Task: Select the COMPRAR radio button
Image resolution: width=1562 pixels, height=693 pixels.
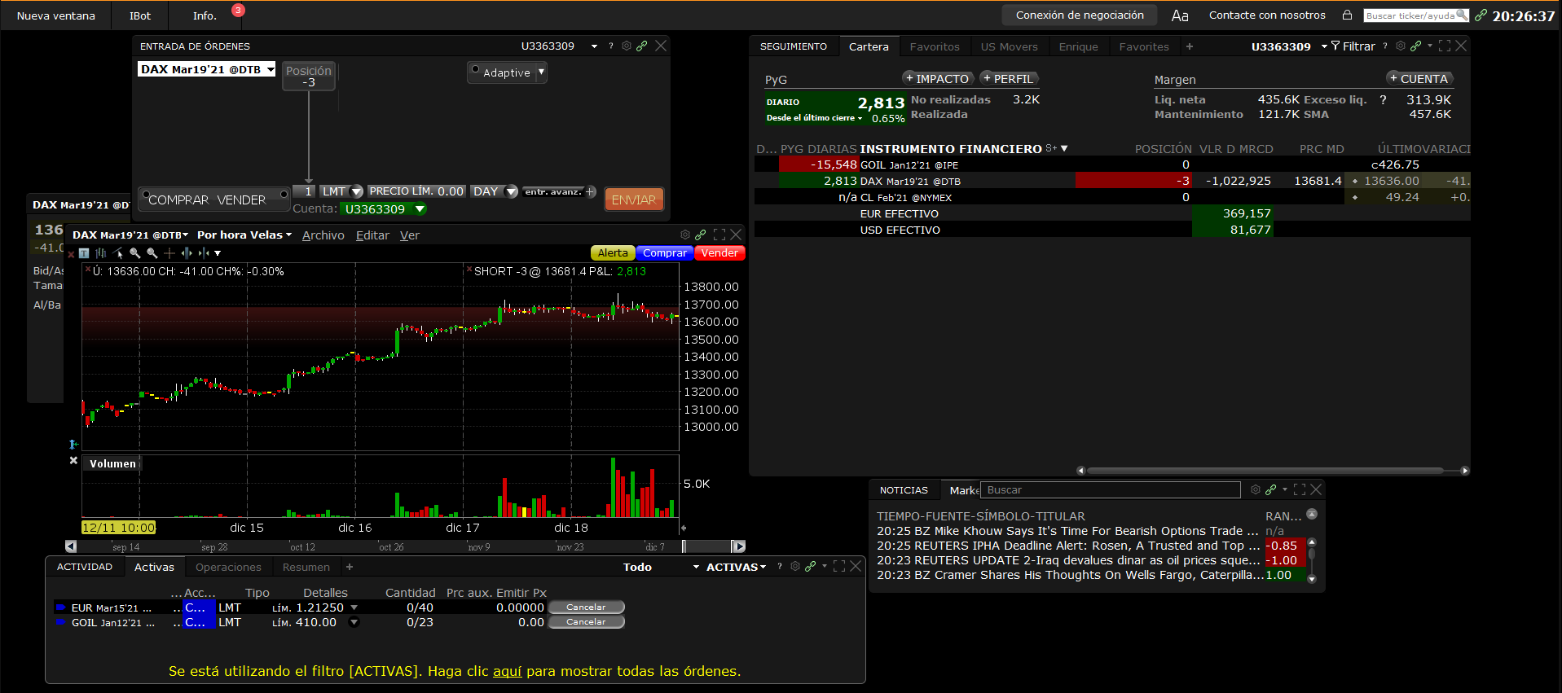Action: coord(146,195)
